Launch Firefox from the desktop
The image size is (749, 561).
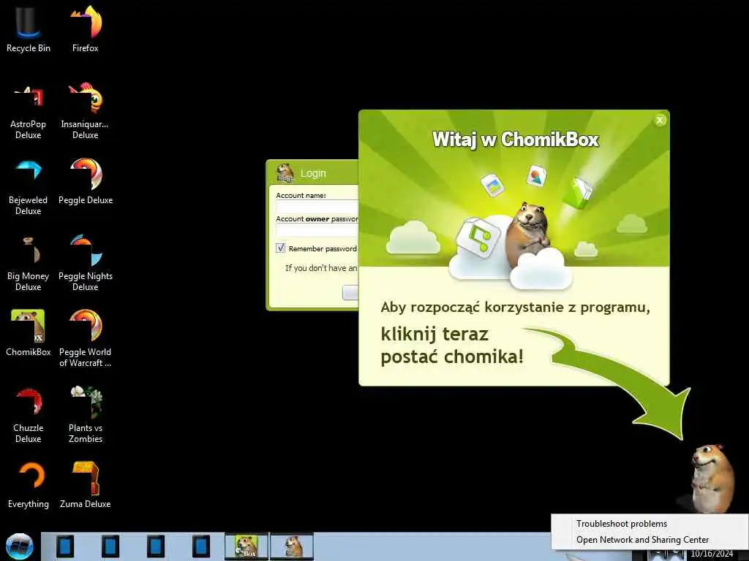pyautogui.click(x=86, y=28)
